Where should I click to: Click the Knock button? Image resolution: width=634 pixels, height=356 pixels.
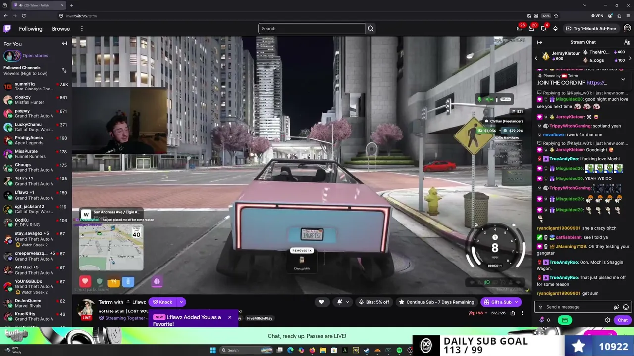(x=162, y=302)
